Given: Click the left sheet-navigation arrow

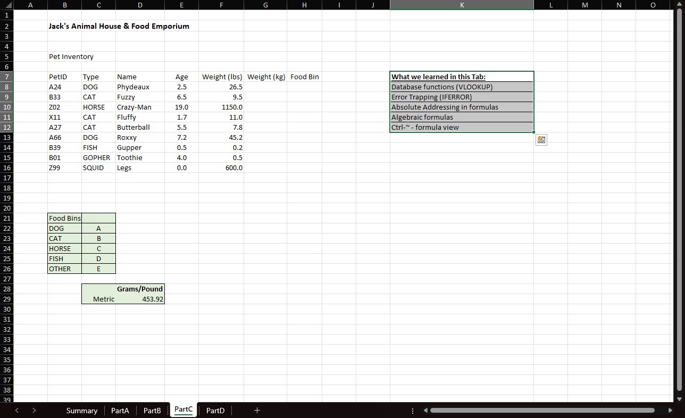Looking at the screenshot, I should (16, 410).
